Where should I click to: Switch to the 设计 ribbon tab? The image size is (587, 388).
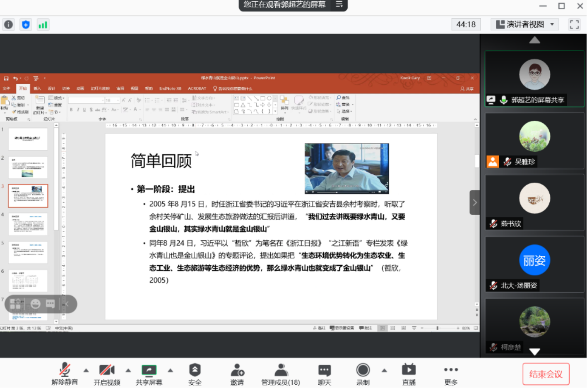click(x=51, y=88)
